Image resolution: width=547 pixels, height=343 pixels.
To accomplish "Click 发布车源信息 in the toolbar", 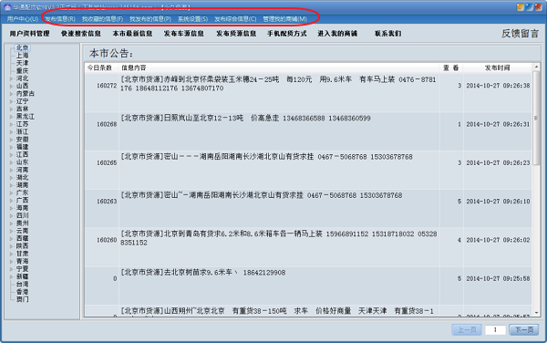I will (x=184, y=34).
